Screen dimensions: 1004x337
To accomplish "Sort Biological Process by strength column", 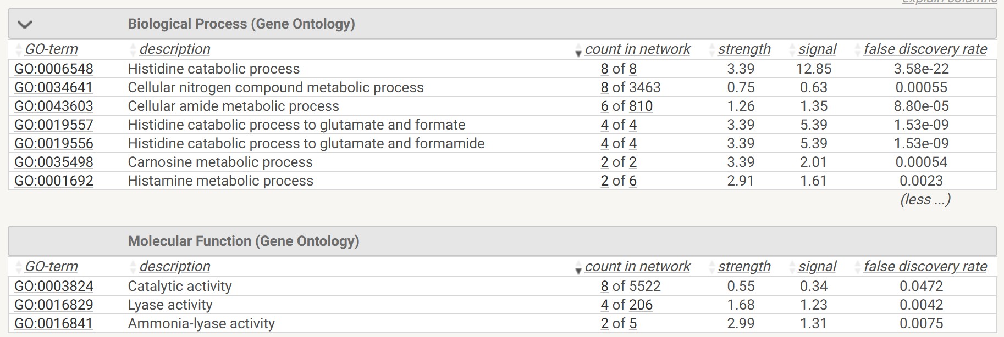I will [x=744, y=49].
